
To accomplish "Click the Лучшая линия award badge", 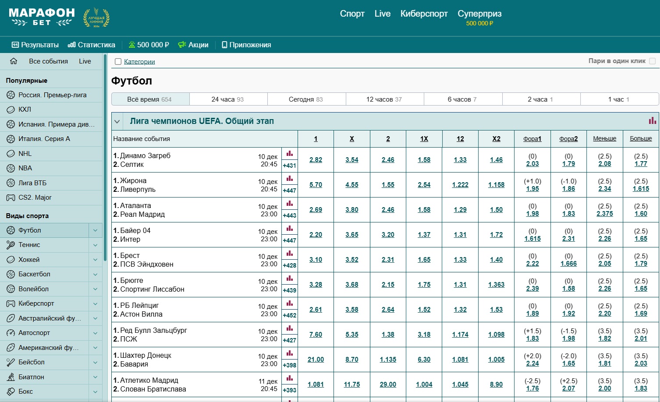I will click(x=96, y=18).
